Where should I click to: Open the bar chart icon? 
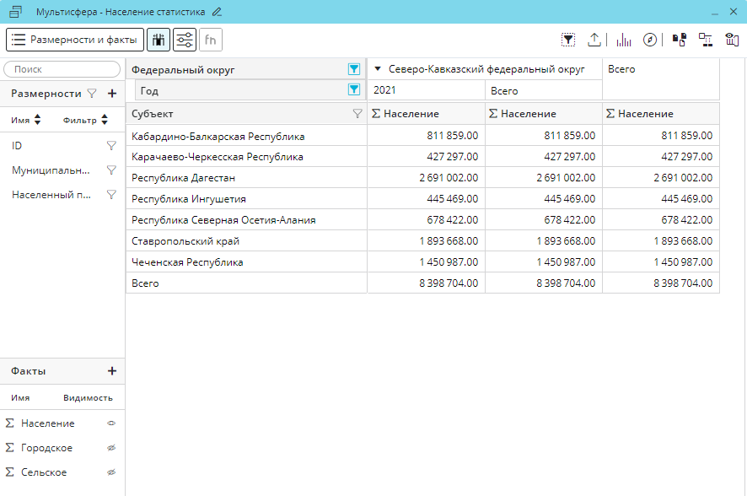624,40
